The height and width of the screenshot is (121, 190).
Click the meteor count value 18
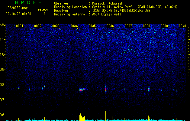coord(44,14)
